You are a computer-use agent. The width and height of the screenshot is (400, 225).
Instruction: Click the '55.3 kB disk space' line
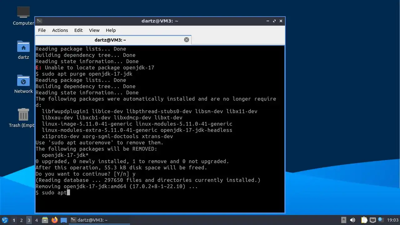pos(122,167)
